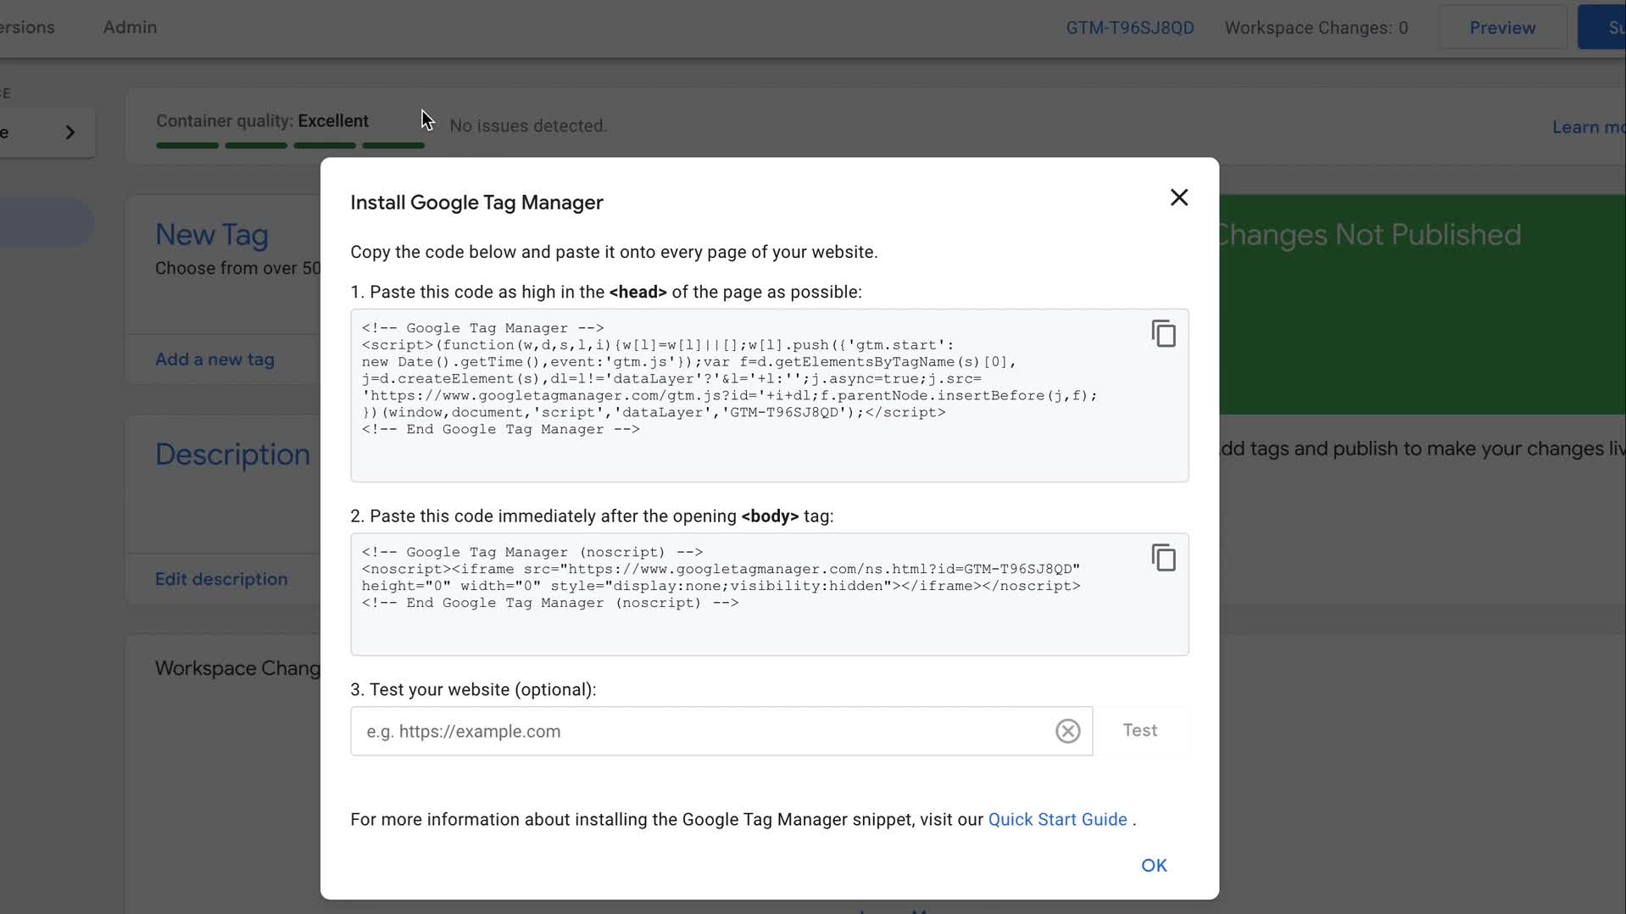Copy the head section code snippet
Viewport: 1626px width, 914px height.
tap(1163, 334)
